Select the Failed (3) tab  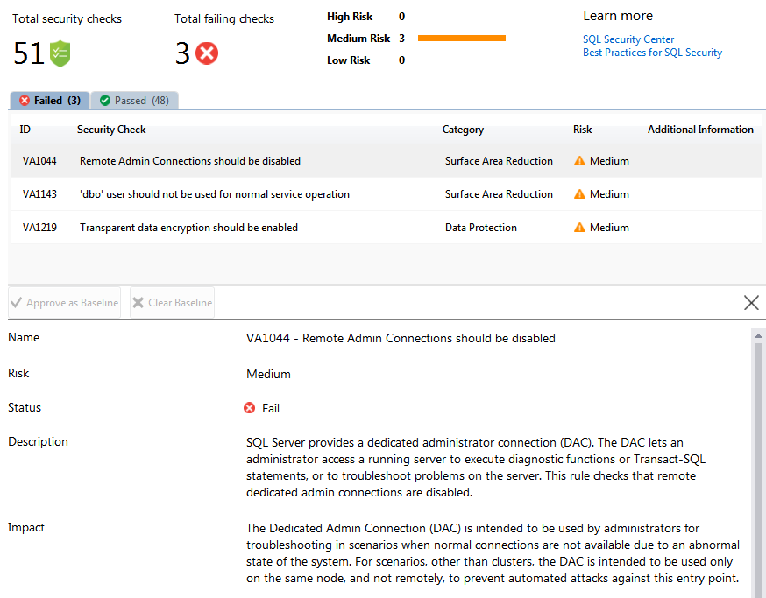[49, 101]
